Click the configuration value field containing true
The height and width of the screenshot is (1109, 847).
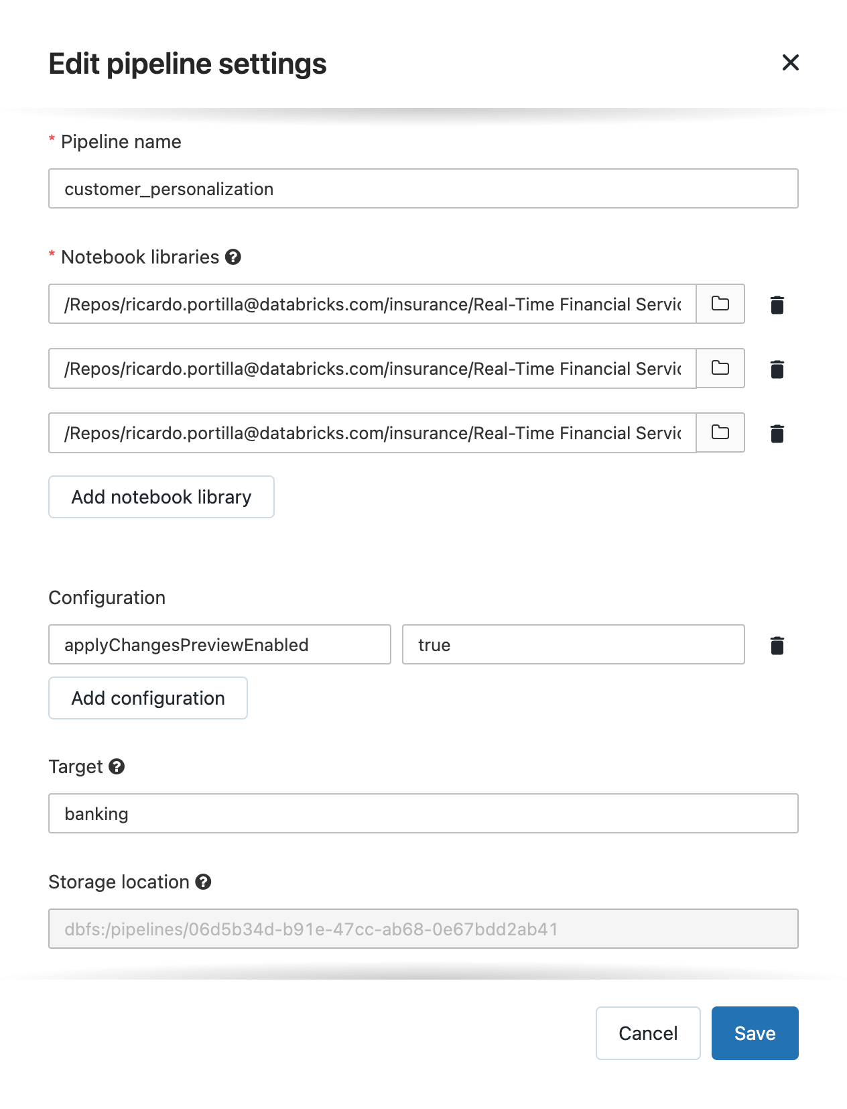pos(573,644)
